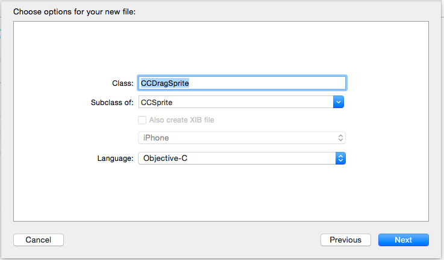Click the 'Subclass of:' label
Image resolution: width=444 pixels, height=260 pixels.
[112, 103]
